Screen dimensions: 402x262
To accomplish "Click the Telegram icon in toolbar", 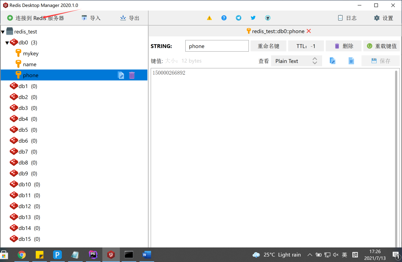I will (238, 18).
